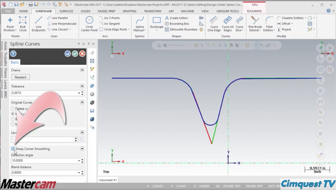
Task: Select the Basic panel tab
Action: point(14,62)
